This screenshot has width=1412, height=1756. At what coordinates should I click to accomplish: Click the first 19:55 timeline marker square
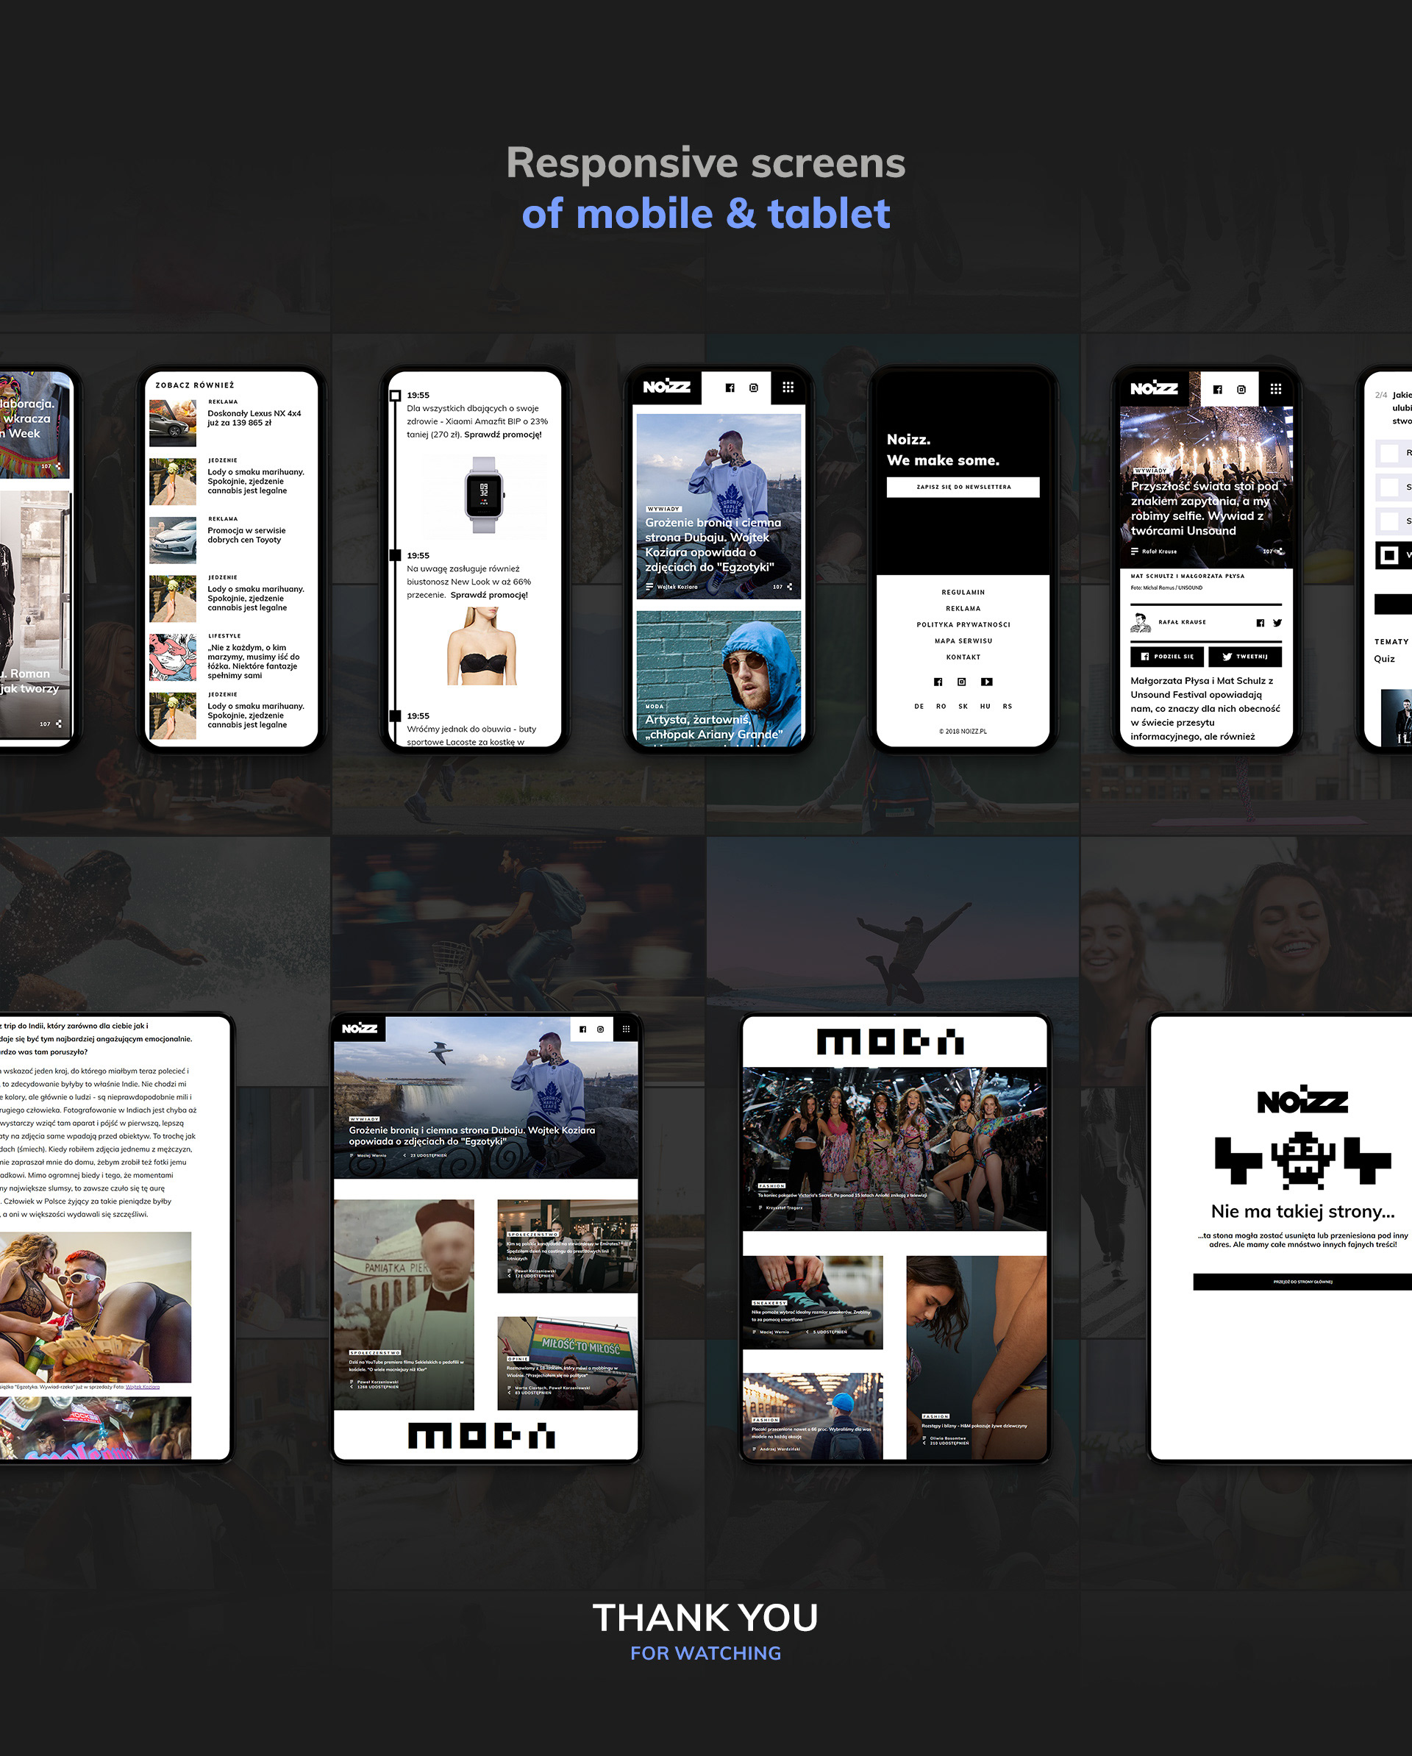(x=395, y=396)
